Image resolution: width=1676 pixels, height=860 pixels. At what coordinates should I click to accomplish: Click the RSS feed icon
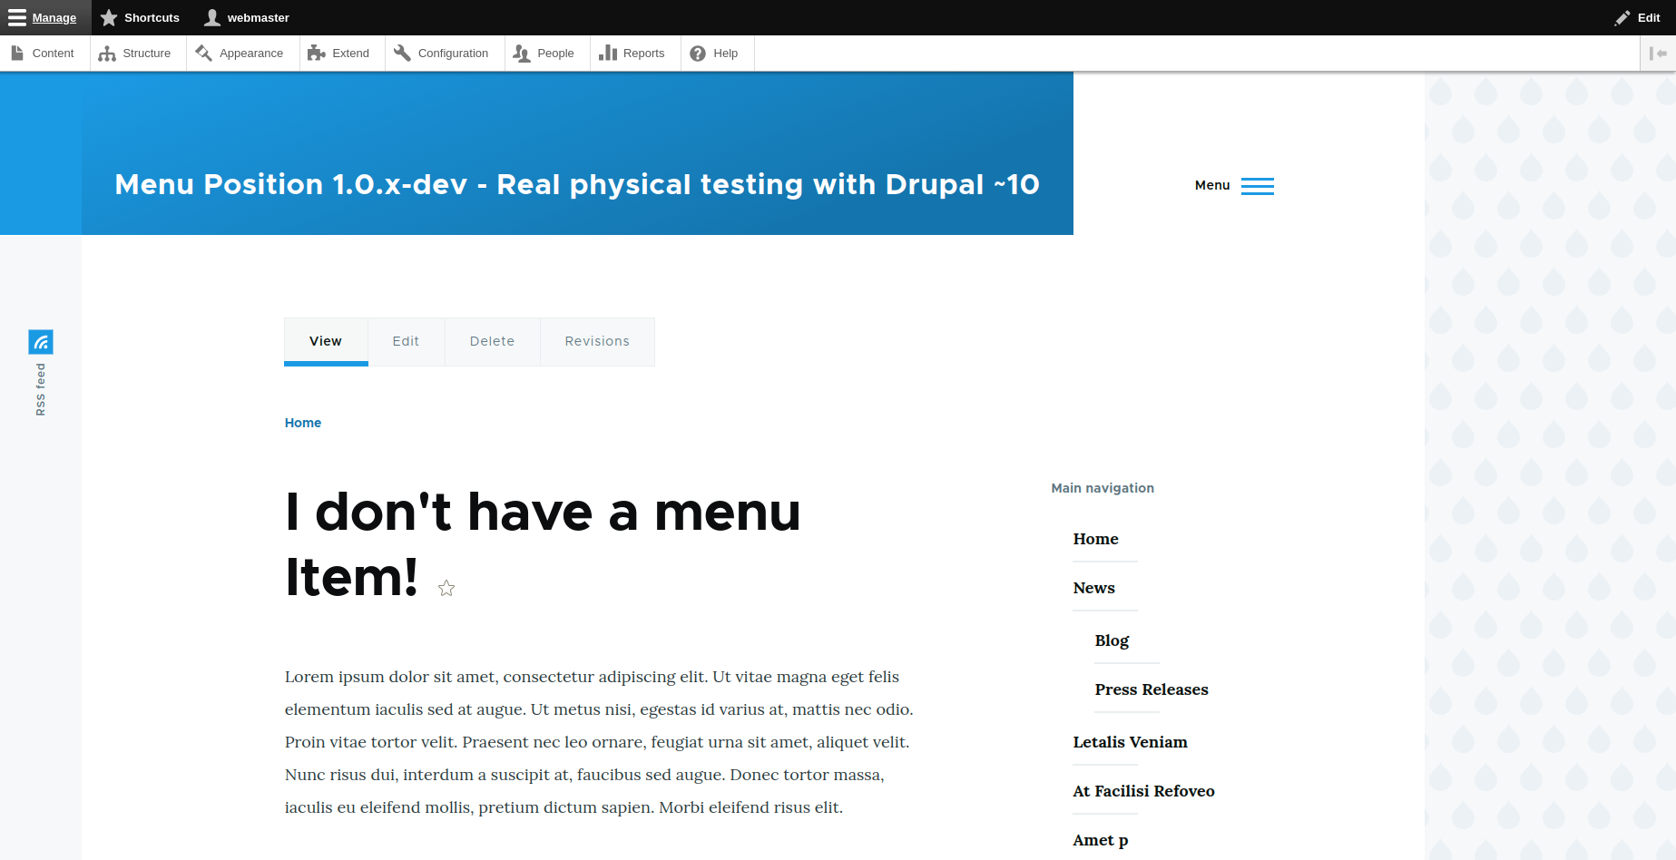tap(41, 342)
